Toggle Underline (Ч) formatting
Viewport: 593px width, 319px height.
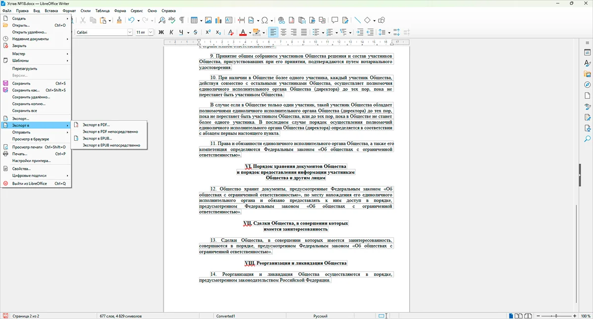(x=181, y=32)
